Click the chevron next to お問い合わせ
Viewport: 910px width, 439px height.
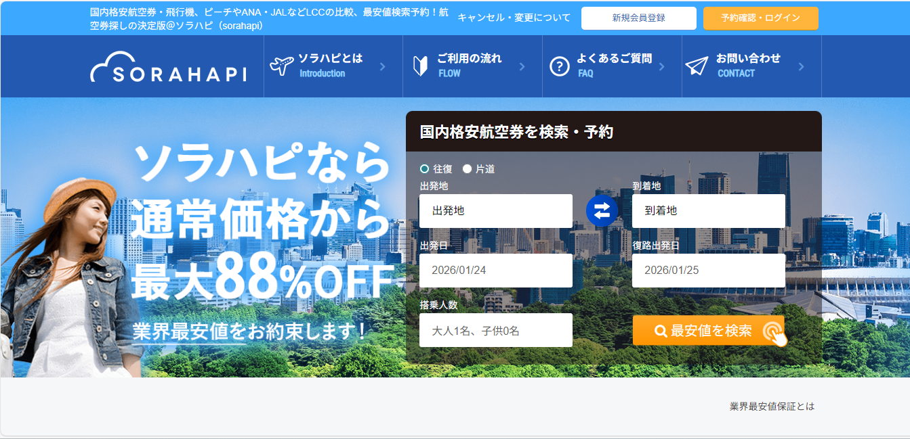pyautogui.click(x=801, y=66)
